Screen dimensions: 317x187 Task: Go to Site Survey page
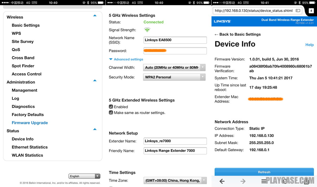click(x=23, y=42)
